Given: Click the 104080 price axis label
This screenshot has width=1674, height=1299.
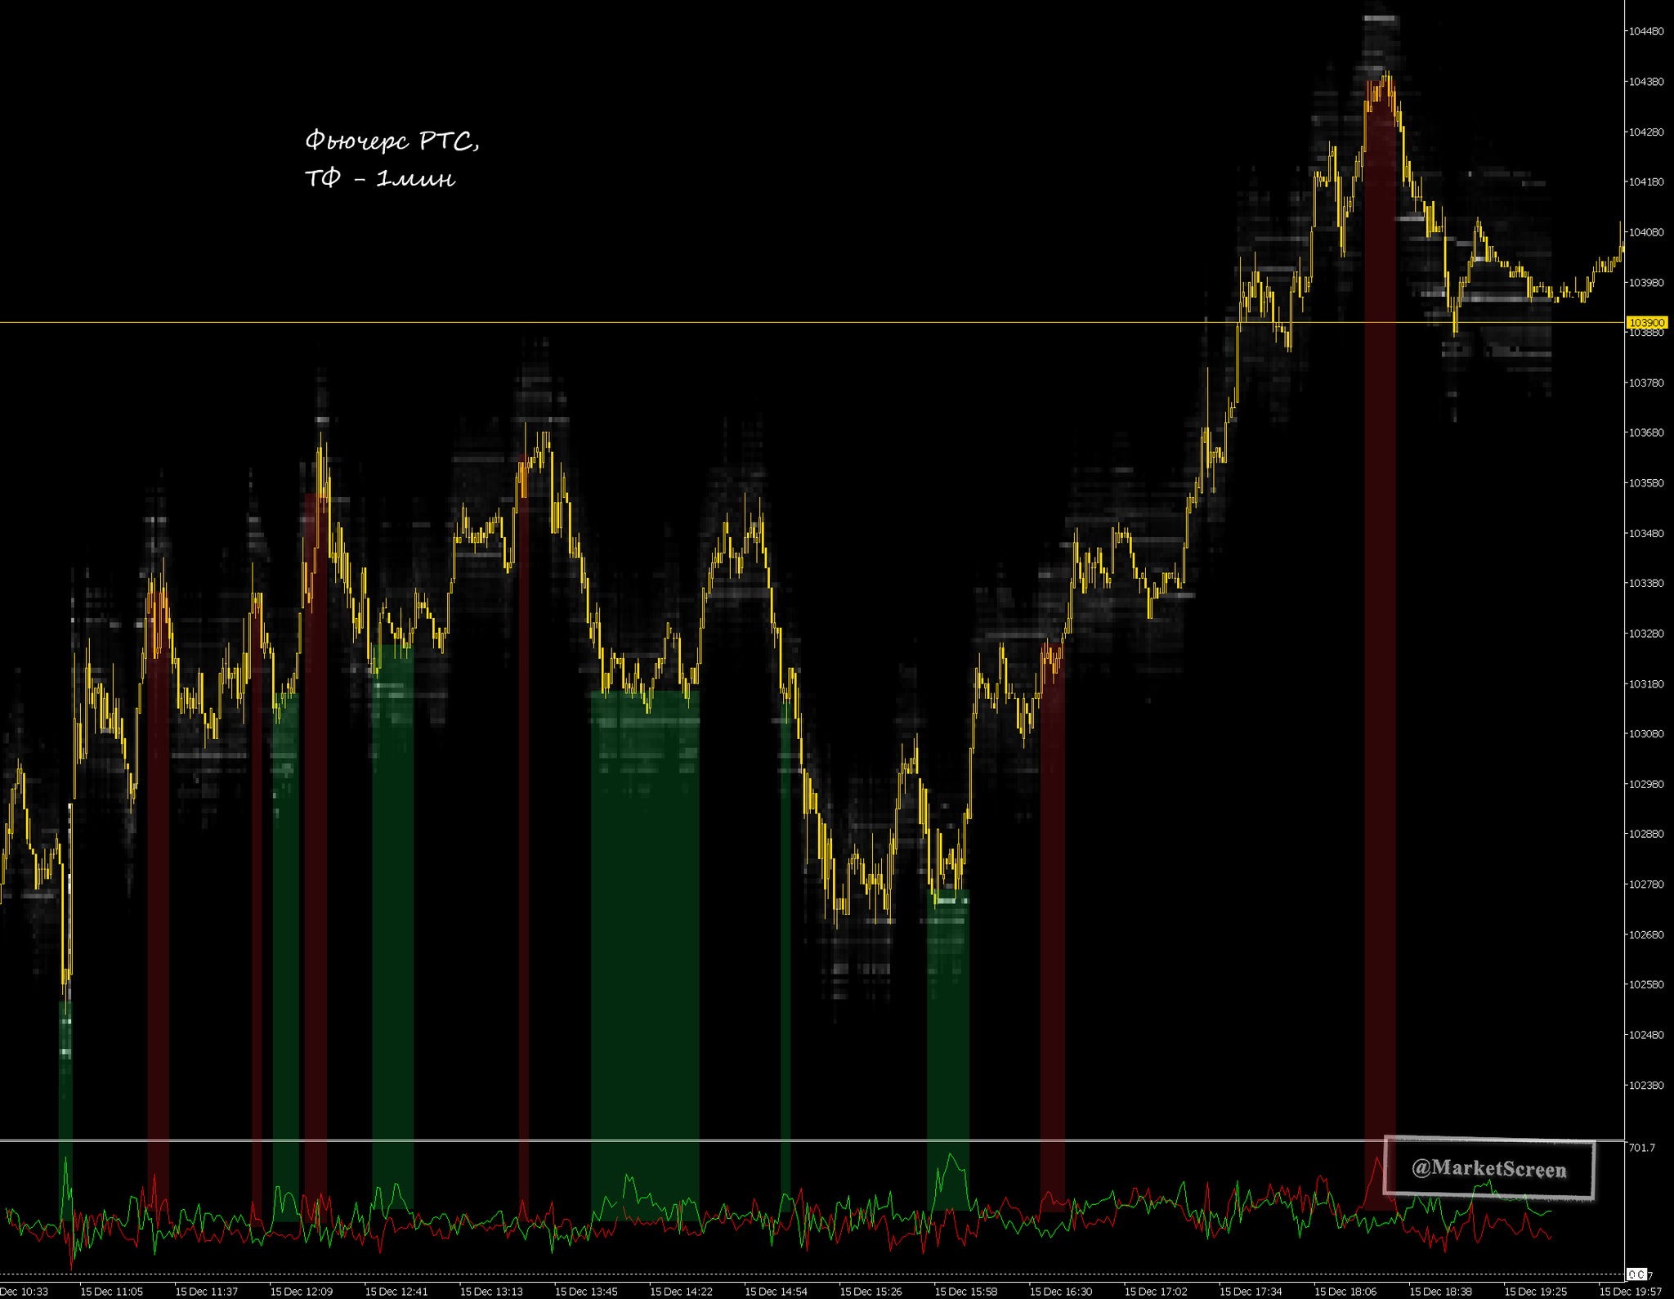Looking at the screenshot, I should (x=1646, y=232).
